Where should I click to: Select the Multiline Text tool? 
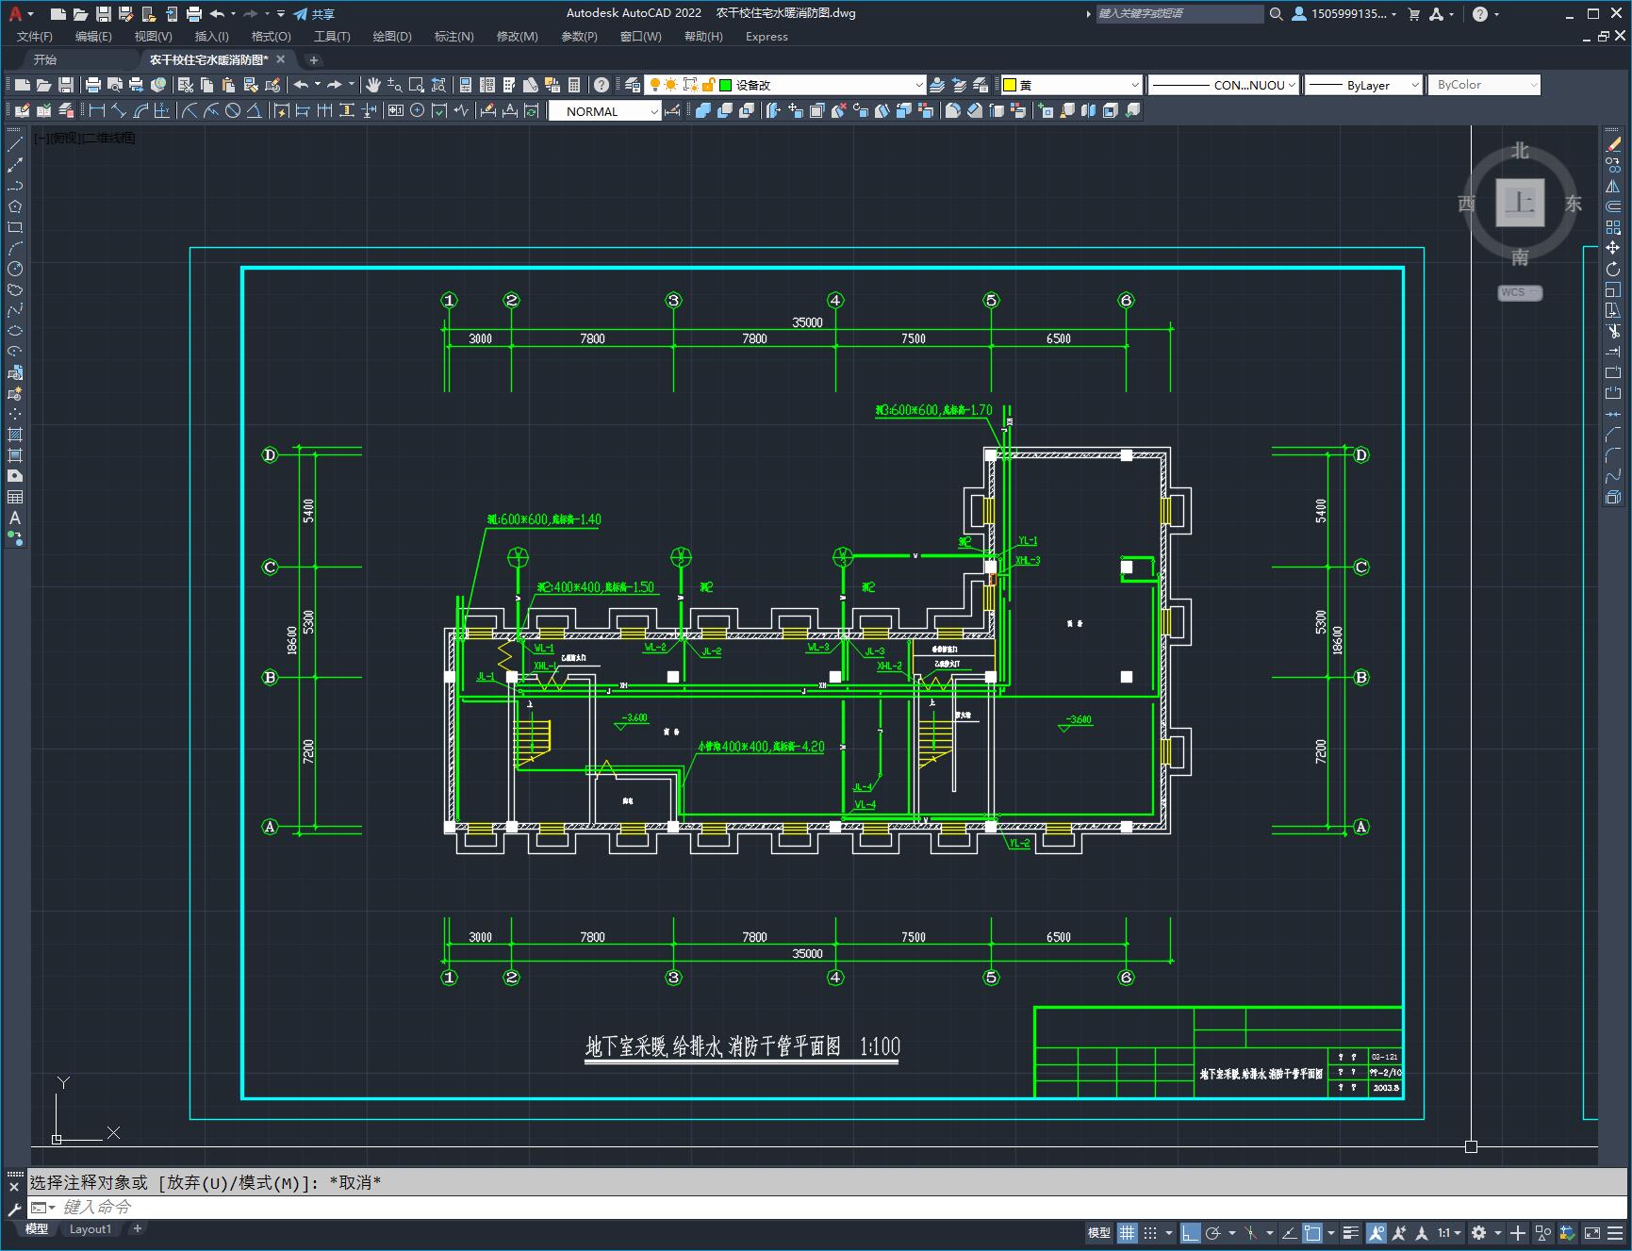15,518
